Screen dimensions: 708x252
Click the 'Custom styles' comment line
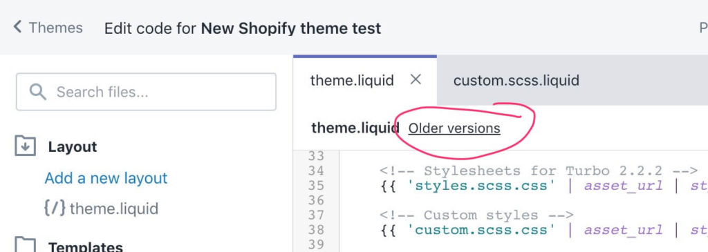[x=477, y=215]
